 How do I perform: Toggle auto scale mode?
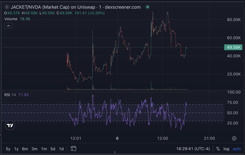pos(237,149)
